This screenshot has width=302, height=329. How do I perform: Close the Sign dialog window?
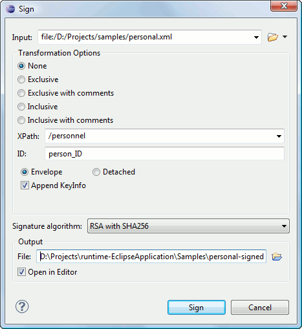click(284, 6)
